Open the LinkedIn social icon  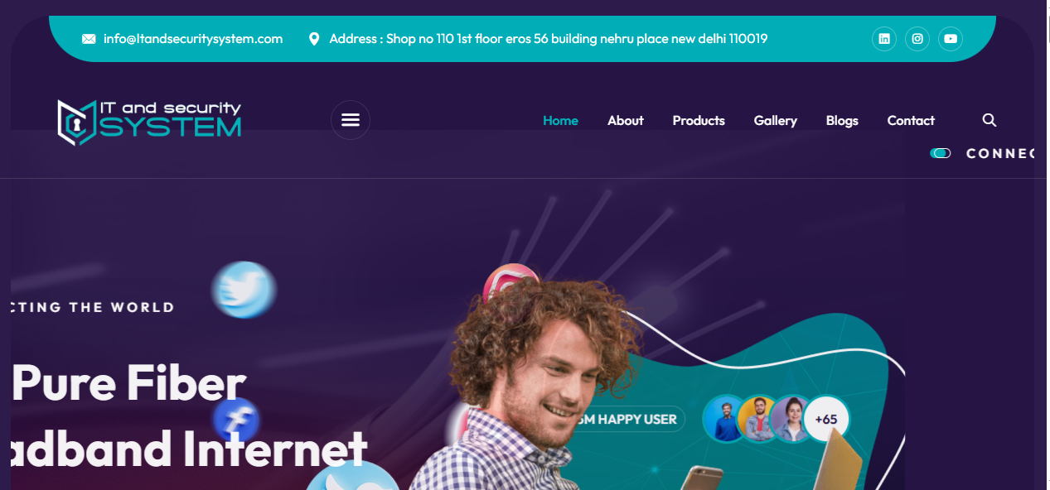pos(884,39)
